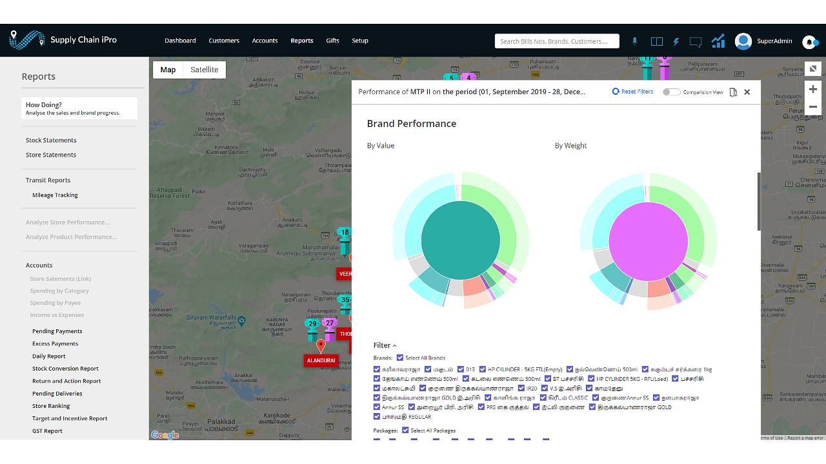
Task: Click the teal center of By Value chart
Action: point(460,240)
